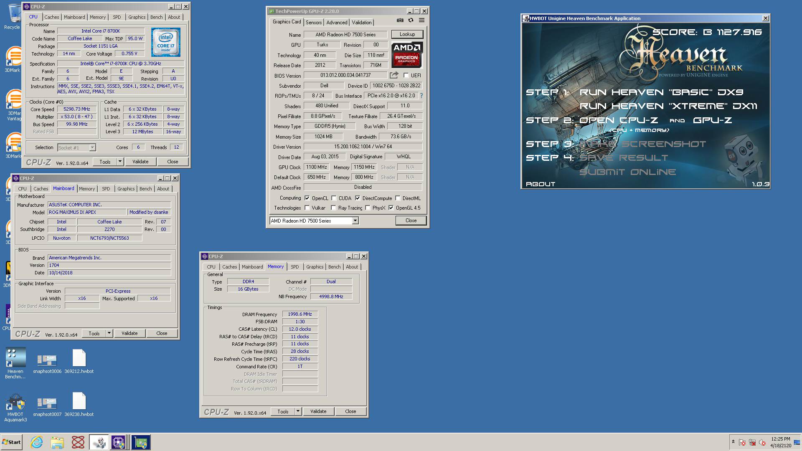Switch to the CPU-Z taskbar button
Image resolution: width=802 pixels, height=451 pixels.
tap(119, 442)
